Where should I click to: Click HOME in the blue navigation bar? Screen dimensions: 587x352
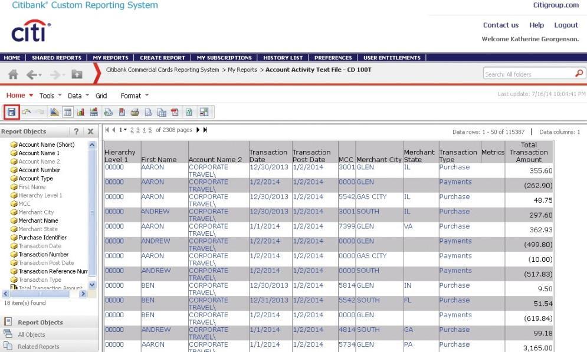click(x=12, y=58)
